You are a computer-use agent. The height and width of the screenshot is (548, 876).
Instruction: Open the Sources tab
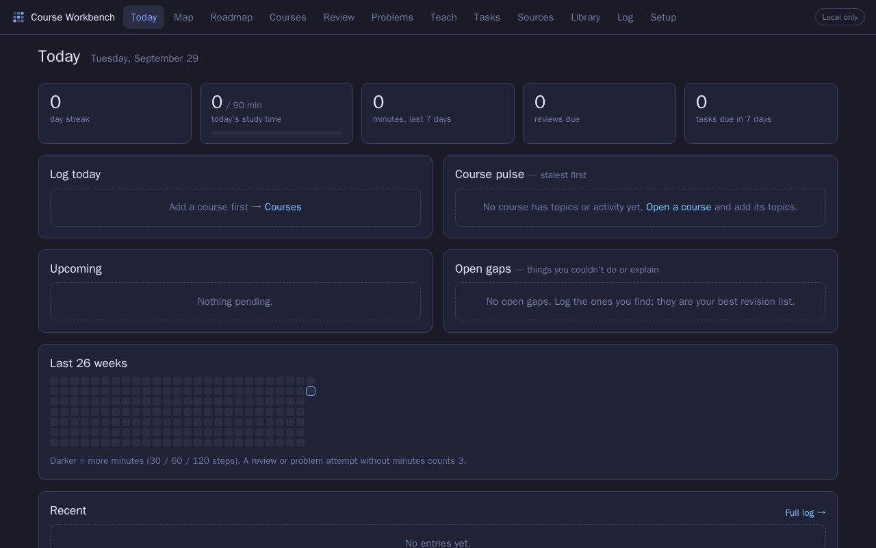point(535,17)
